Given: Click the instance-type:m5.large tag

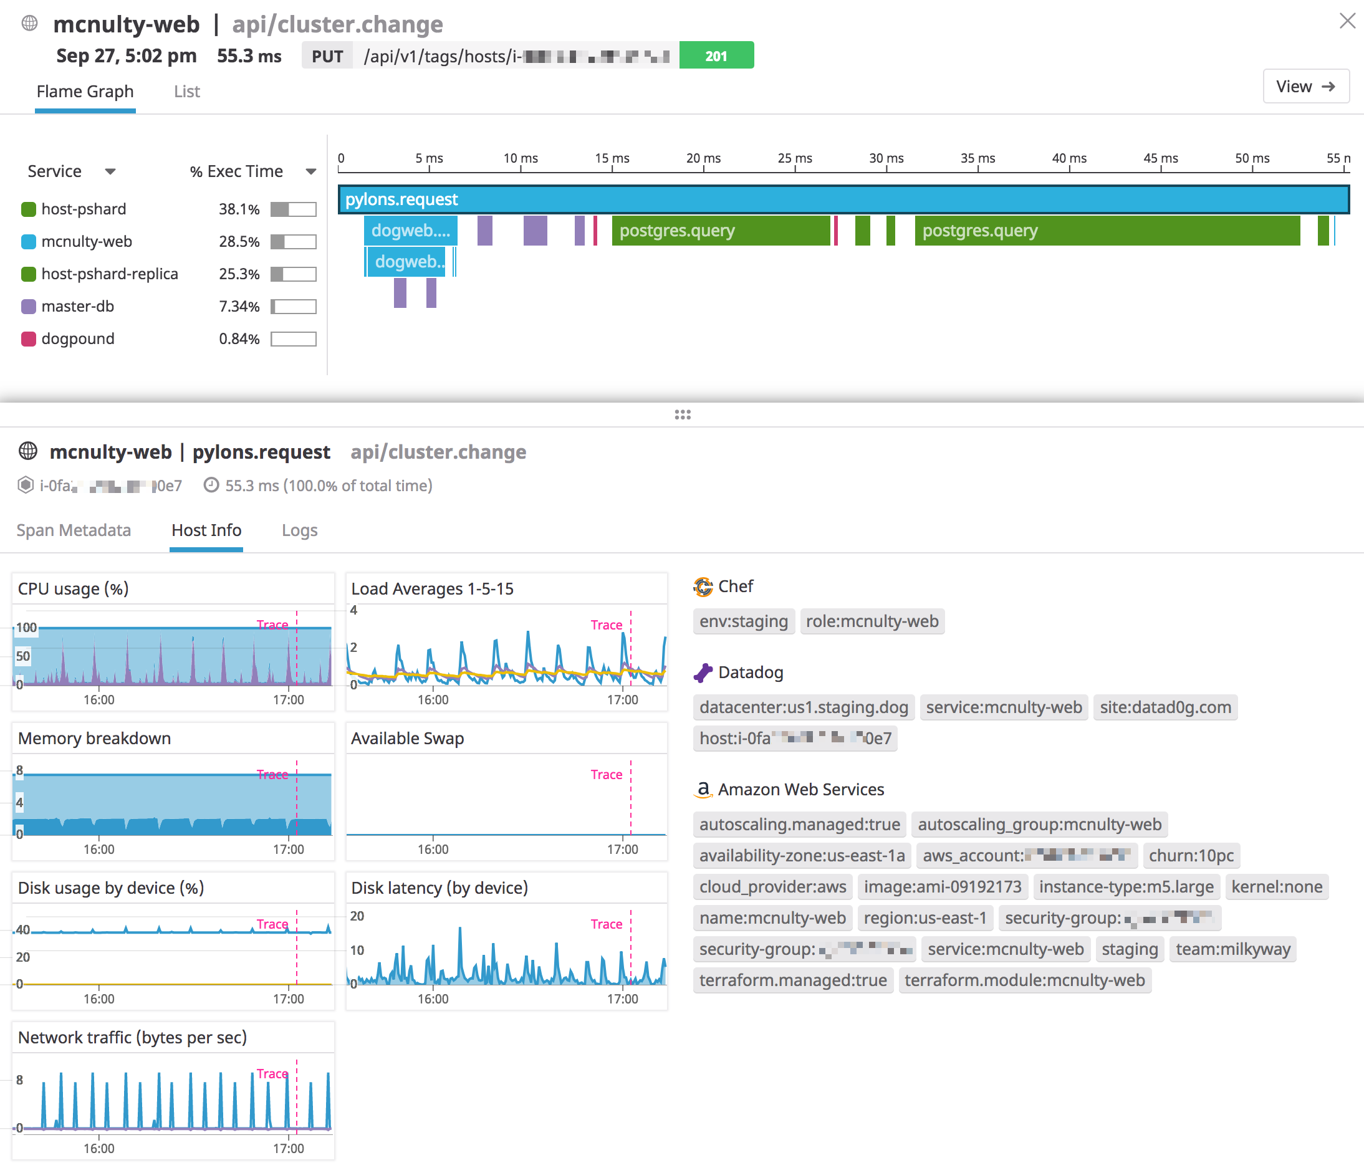Looking at the screenshot, I should pyautogui.click(x=1126, y=887).
